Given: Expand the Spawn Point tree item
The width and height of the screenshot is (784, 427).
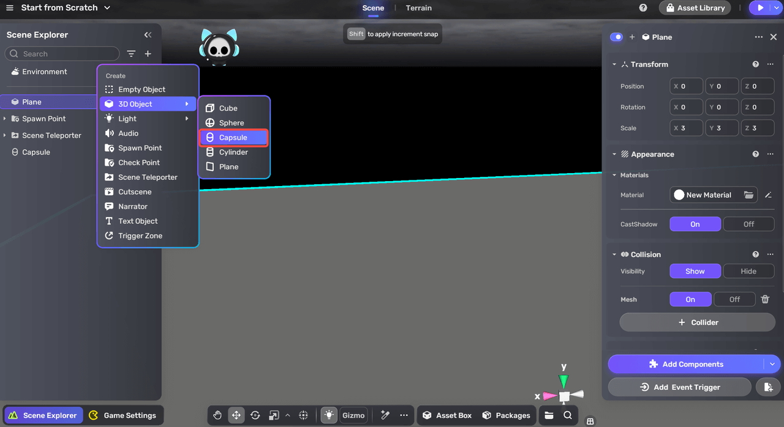Looking at the screenshot, I should click(5, 119).
